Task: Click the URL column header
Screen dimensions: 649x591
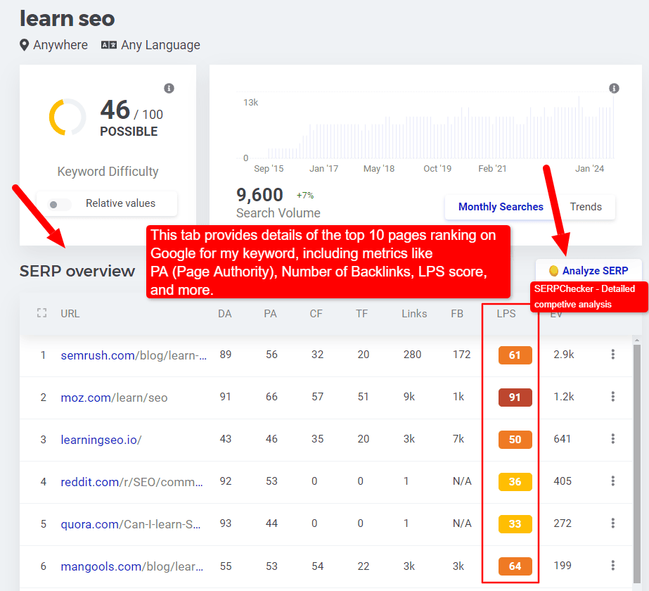Action: pos(70,314)
